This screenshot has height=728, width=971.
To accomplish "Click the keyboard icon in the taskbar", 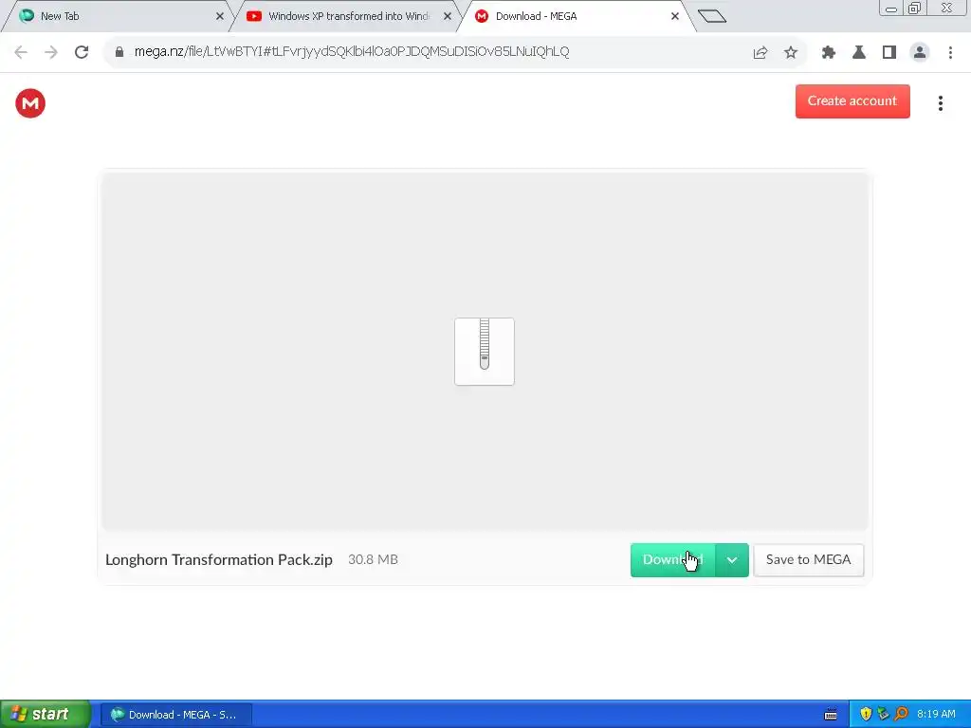I will 831,715.
